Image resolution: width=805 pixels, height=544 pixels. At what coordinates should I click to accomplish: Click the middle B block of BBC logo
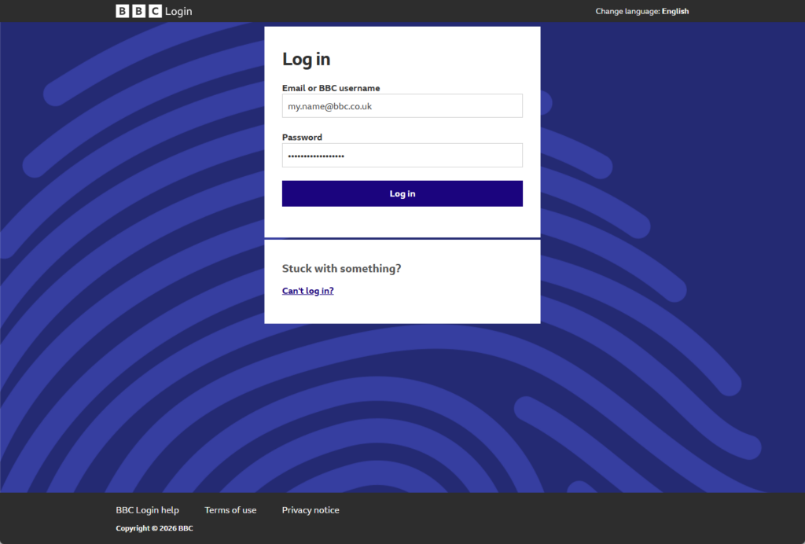click(138, 11)
